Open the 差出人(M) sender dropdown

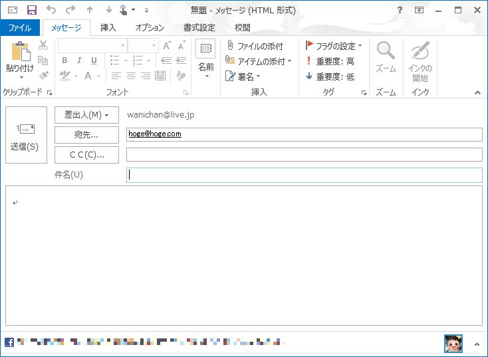click(x=86, y=115)
